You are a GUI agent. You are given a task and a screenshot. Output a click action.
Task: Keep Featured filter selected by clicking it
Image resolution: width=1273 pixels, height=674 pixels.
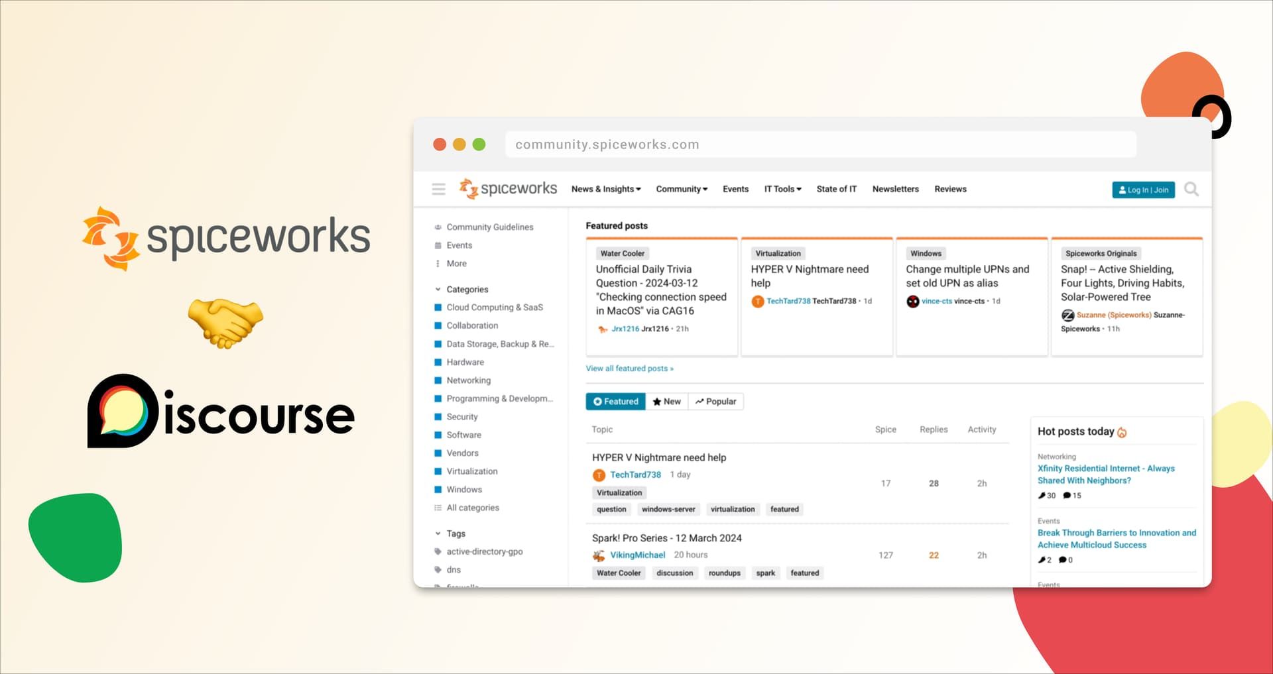[615, 401]
